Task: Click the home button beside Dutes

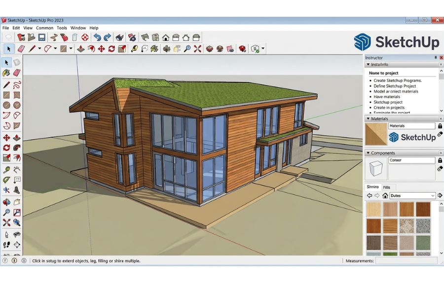Action: [385, 195]
